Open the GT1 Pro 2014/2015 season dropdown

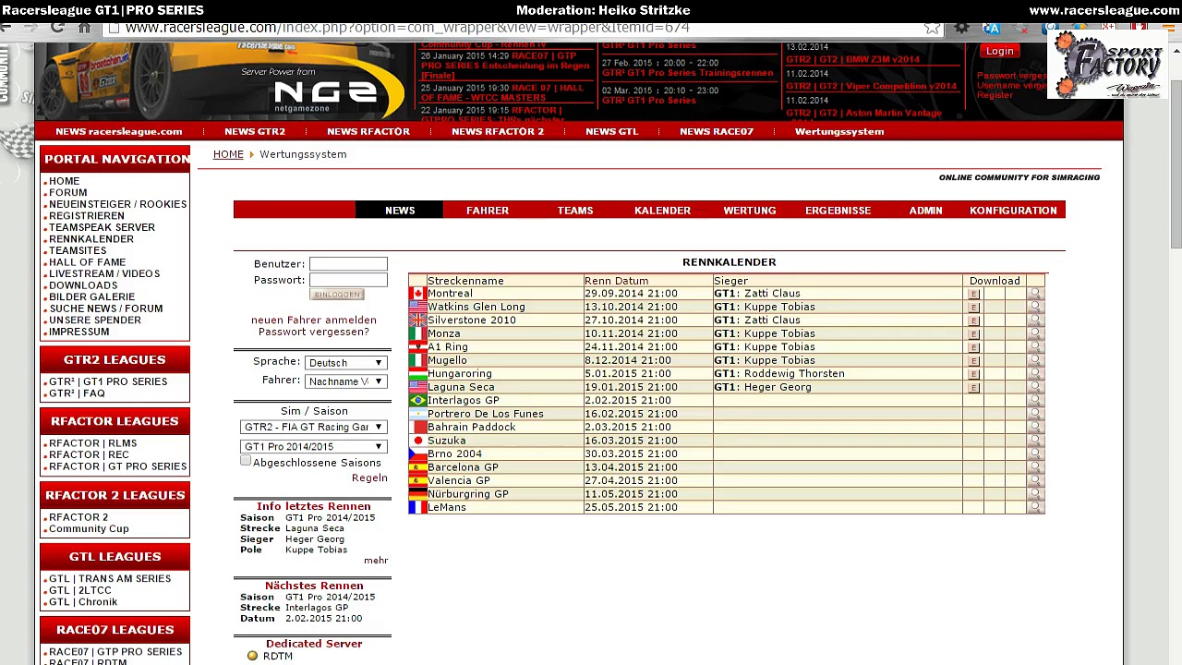tap(313, 447)
